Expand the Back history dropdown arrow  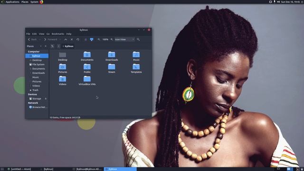pyautogui.click(x=40, y=39)
